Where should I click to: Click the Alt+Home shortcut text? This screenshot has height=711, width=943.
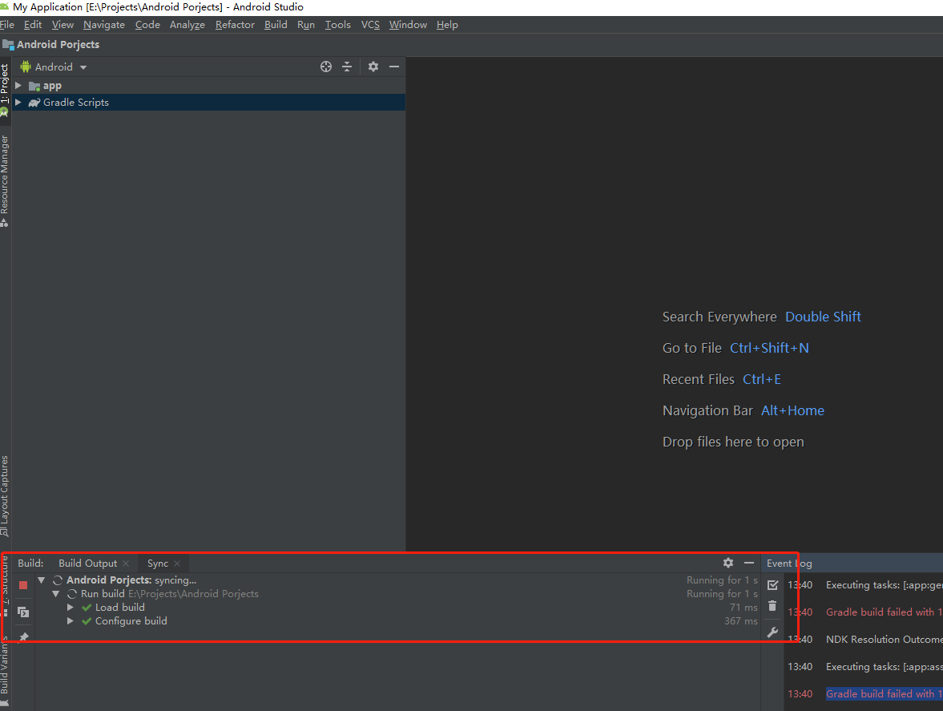792,411
